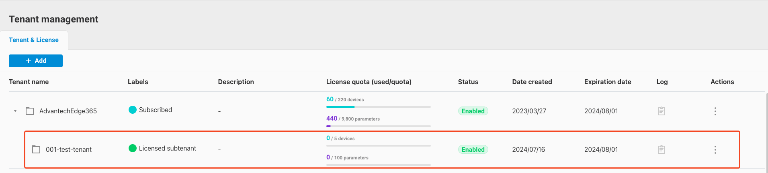Viewport: 768px width, 173px height.
Task: Click the Expiration date column header
Action: (x=607, y=82)
